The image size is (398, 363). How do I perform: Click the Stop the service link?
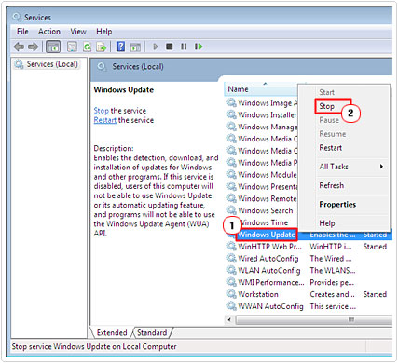pyautogui.click(x=102, y=111)
